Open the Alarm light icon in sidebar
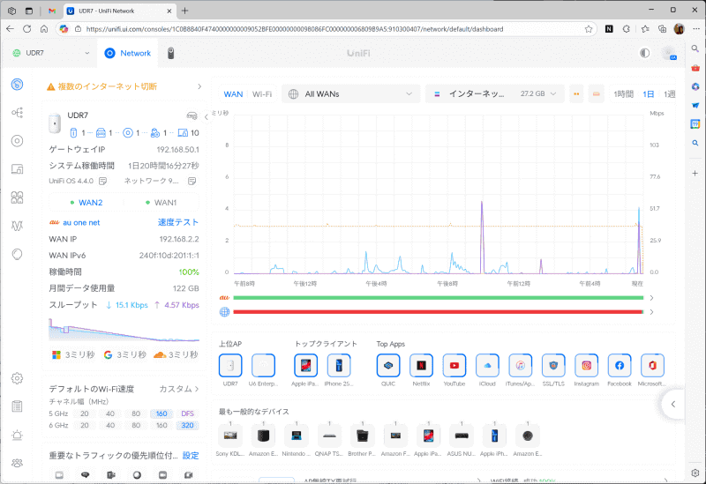The width and height of the screenshot is (706, 484). click(x=17, y=435)
